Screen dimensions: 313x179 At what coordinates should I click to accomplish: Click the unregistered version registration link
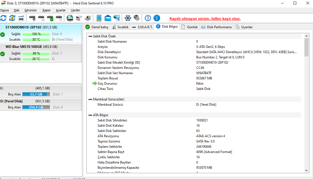coord(205,19)
